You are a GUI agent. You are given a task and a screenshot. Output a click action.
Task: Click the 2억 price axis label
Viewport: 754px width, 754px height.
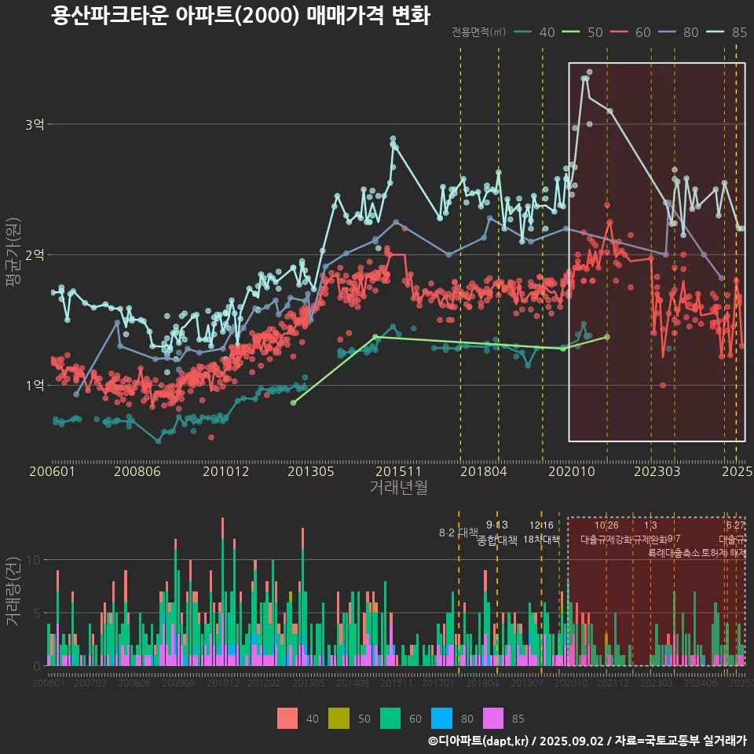[x=35, y=254]
